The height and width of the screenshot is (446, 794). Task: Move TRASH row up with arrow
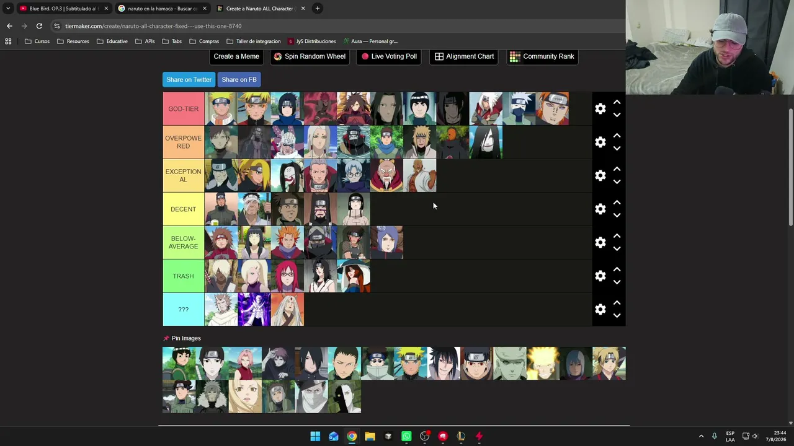tap(617, 269)
